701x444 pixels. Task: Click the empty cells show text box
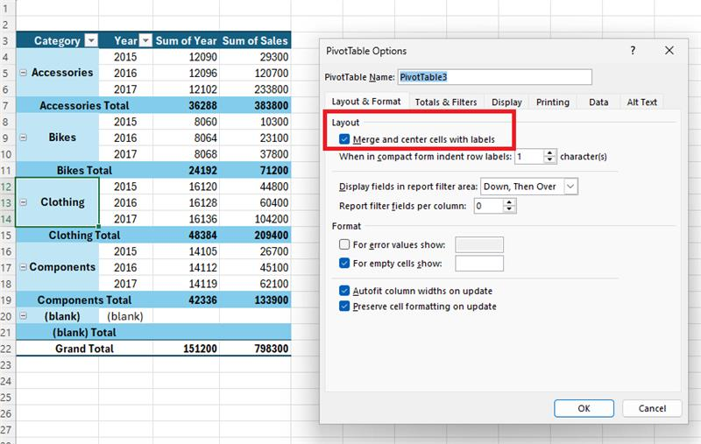pos(479,263)
